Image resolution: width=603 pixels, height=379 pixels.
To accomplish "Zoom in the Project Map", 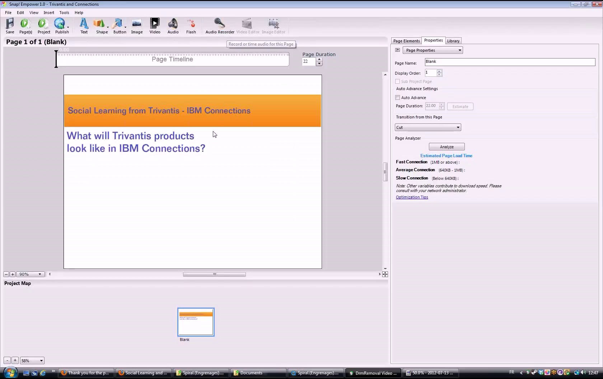I will click(x=15, y=360).
